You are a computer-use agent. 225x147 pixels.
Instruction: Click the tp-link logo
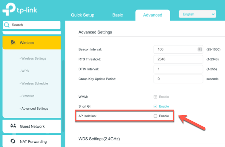(20, 10)
